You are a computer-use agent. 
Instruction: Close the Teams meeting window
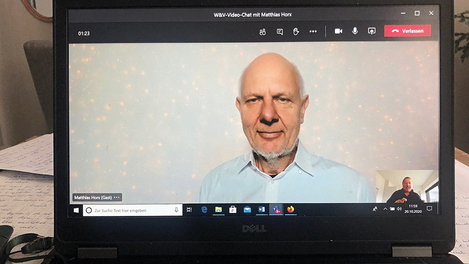(x=431, y=13)
